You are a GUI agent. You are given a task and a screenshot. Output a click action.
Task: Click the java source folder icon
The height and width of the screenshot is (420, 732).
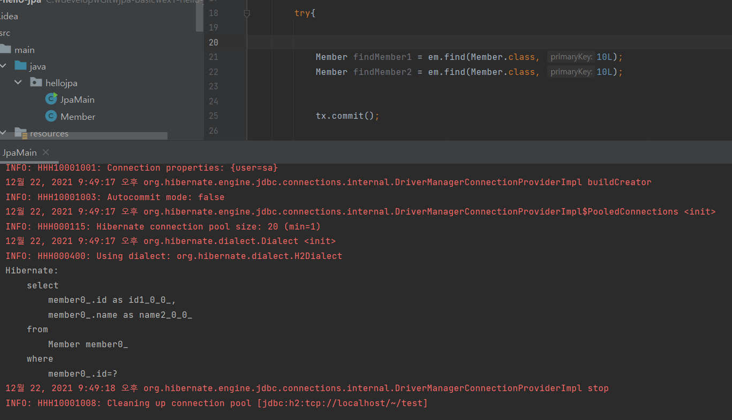click(21, 66)
